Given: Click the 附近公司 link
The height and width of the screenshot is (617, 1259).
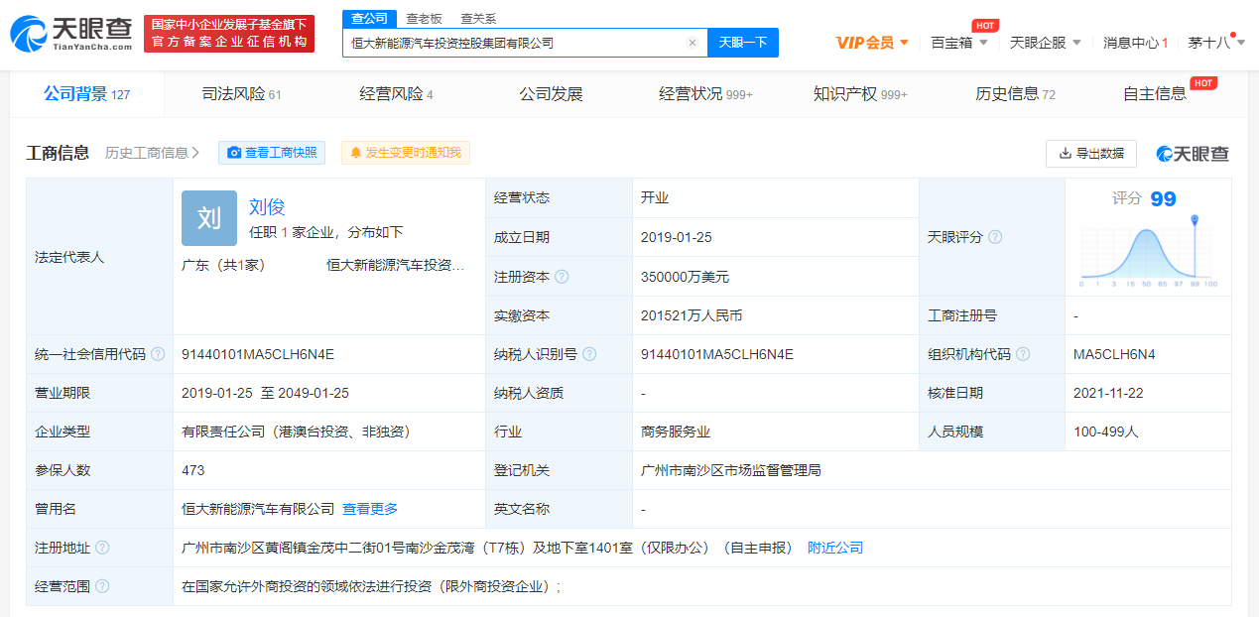Looking at the screenshot, I should 835,548.
